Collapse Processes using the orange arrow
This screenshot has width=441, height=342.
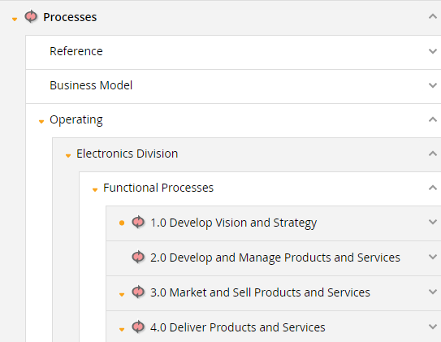click(15, 19)
